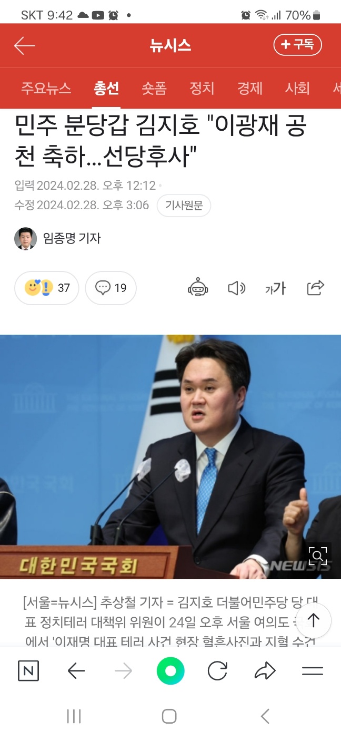
Task: Tap the robot AI summary icon
Action: [x=198, y=288]
